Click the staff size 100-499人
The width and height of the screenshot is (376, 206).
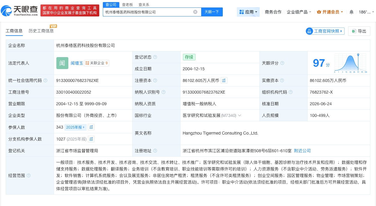tap(320, 115)
